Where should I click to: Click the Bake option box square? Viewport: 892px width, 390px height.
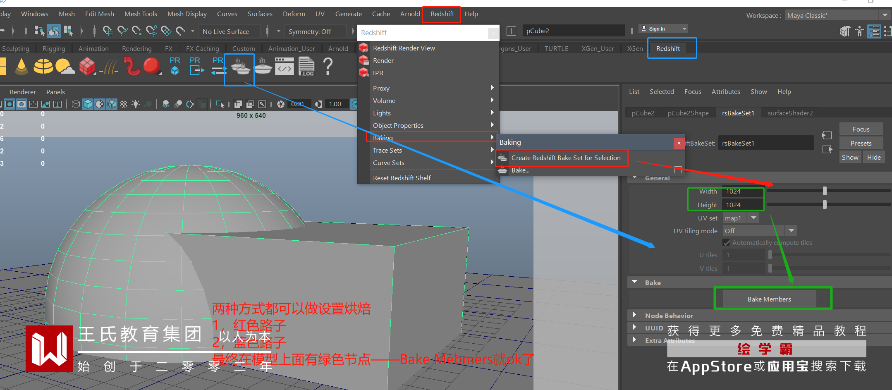[678, 170]
